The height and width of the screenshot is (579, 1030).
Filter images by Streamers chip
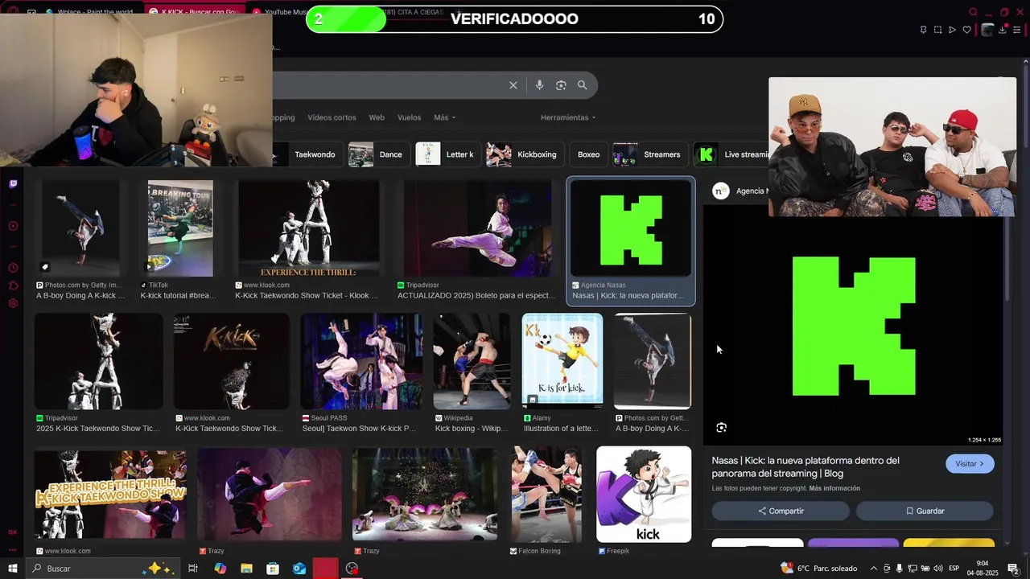coord(650,154)
